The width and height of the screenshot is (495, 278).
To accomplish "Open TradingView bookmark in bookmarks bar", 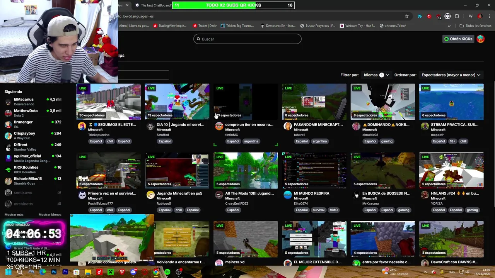I will click(169, 26).
